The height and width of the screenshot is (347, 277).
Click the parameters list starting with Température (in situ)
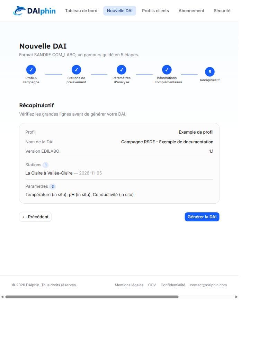point(80,195)
